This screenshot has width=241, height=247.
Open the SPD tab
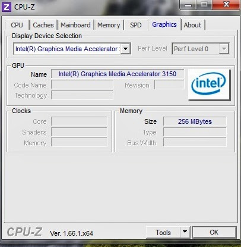(x=136, y=25)
